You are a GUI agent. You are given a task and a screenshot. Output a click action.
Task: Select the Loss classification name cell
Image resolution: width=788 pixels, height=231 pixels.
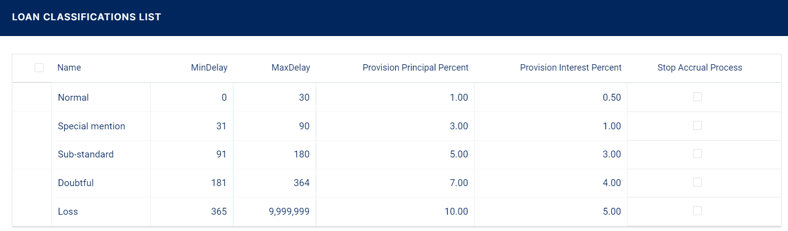coord(68,212)
